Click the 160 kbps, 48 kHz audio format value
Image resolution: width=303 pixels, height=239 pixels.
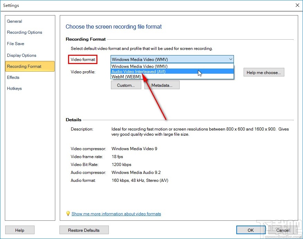click(x=140, y=180)
